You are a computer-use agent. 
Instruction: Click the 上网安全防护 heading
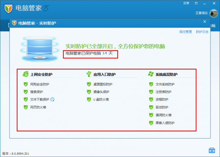click(x=41, y=74)
